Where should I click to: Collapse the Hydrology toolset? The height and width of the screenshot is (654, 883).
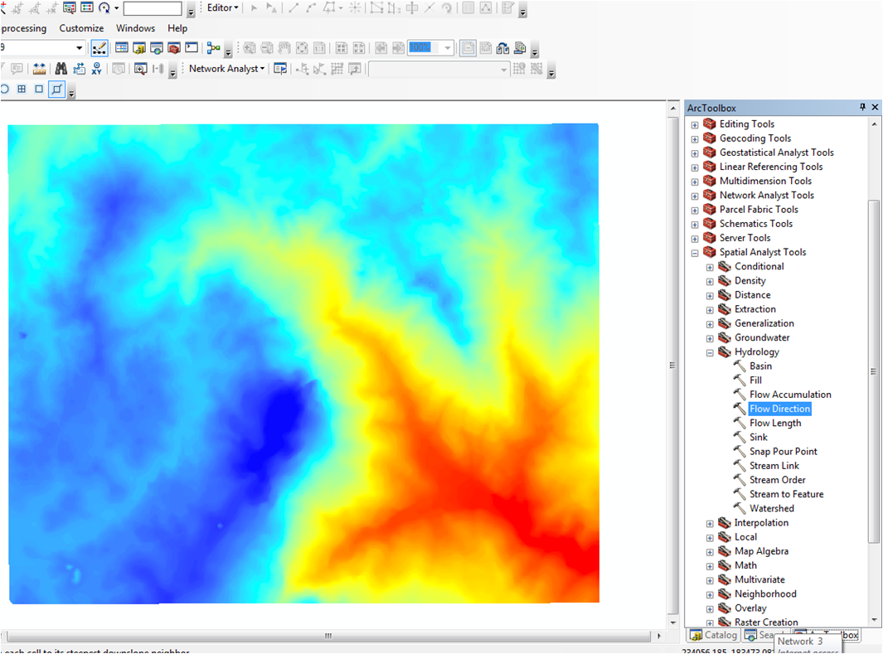click(x=710, y=351)
